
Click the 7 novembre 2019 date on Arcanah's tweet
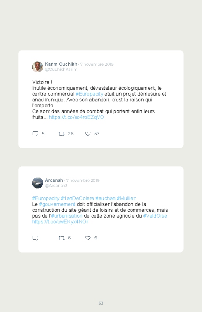(83, 180)
